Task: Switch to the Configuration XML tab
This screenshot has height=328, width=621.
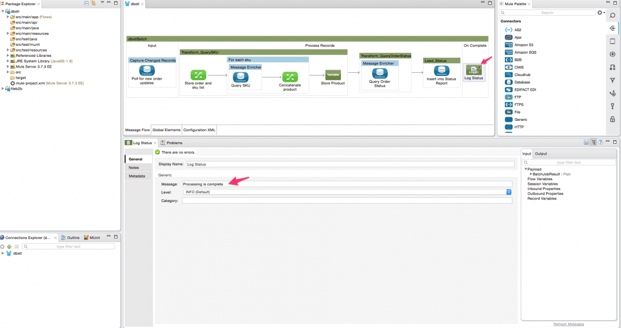Action: pos(199,130)
